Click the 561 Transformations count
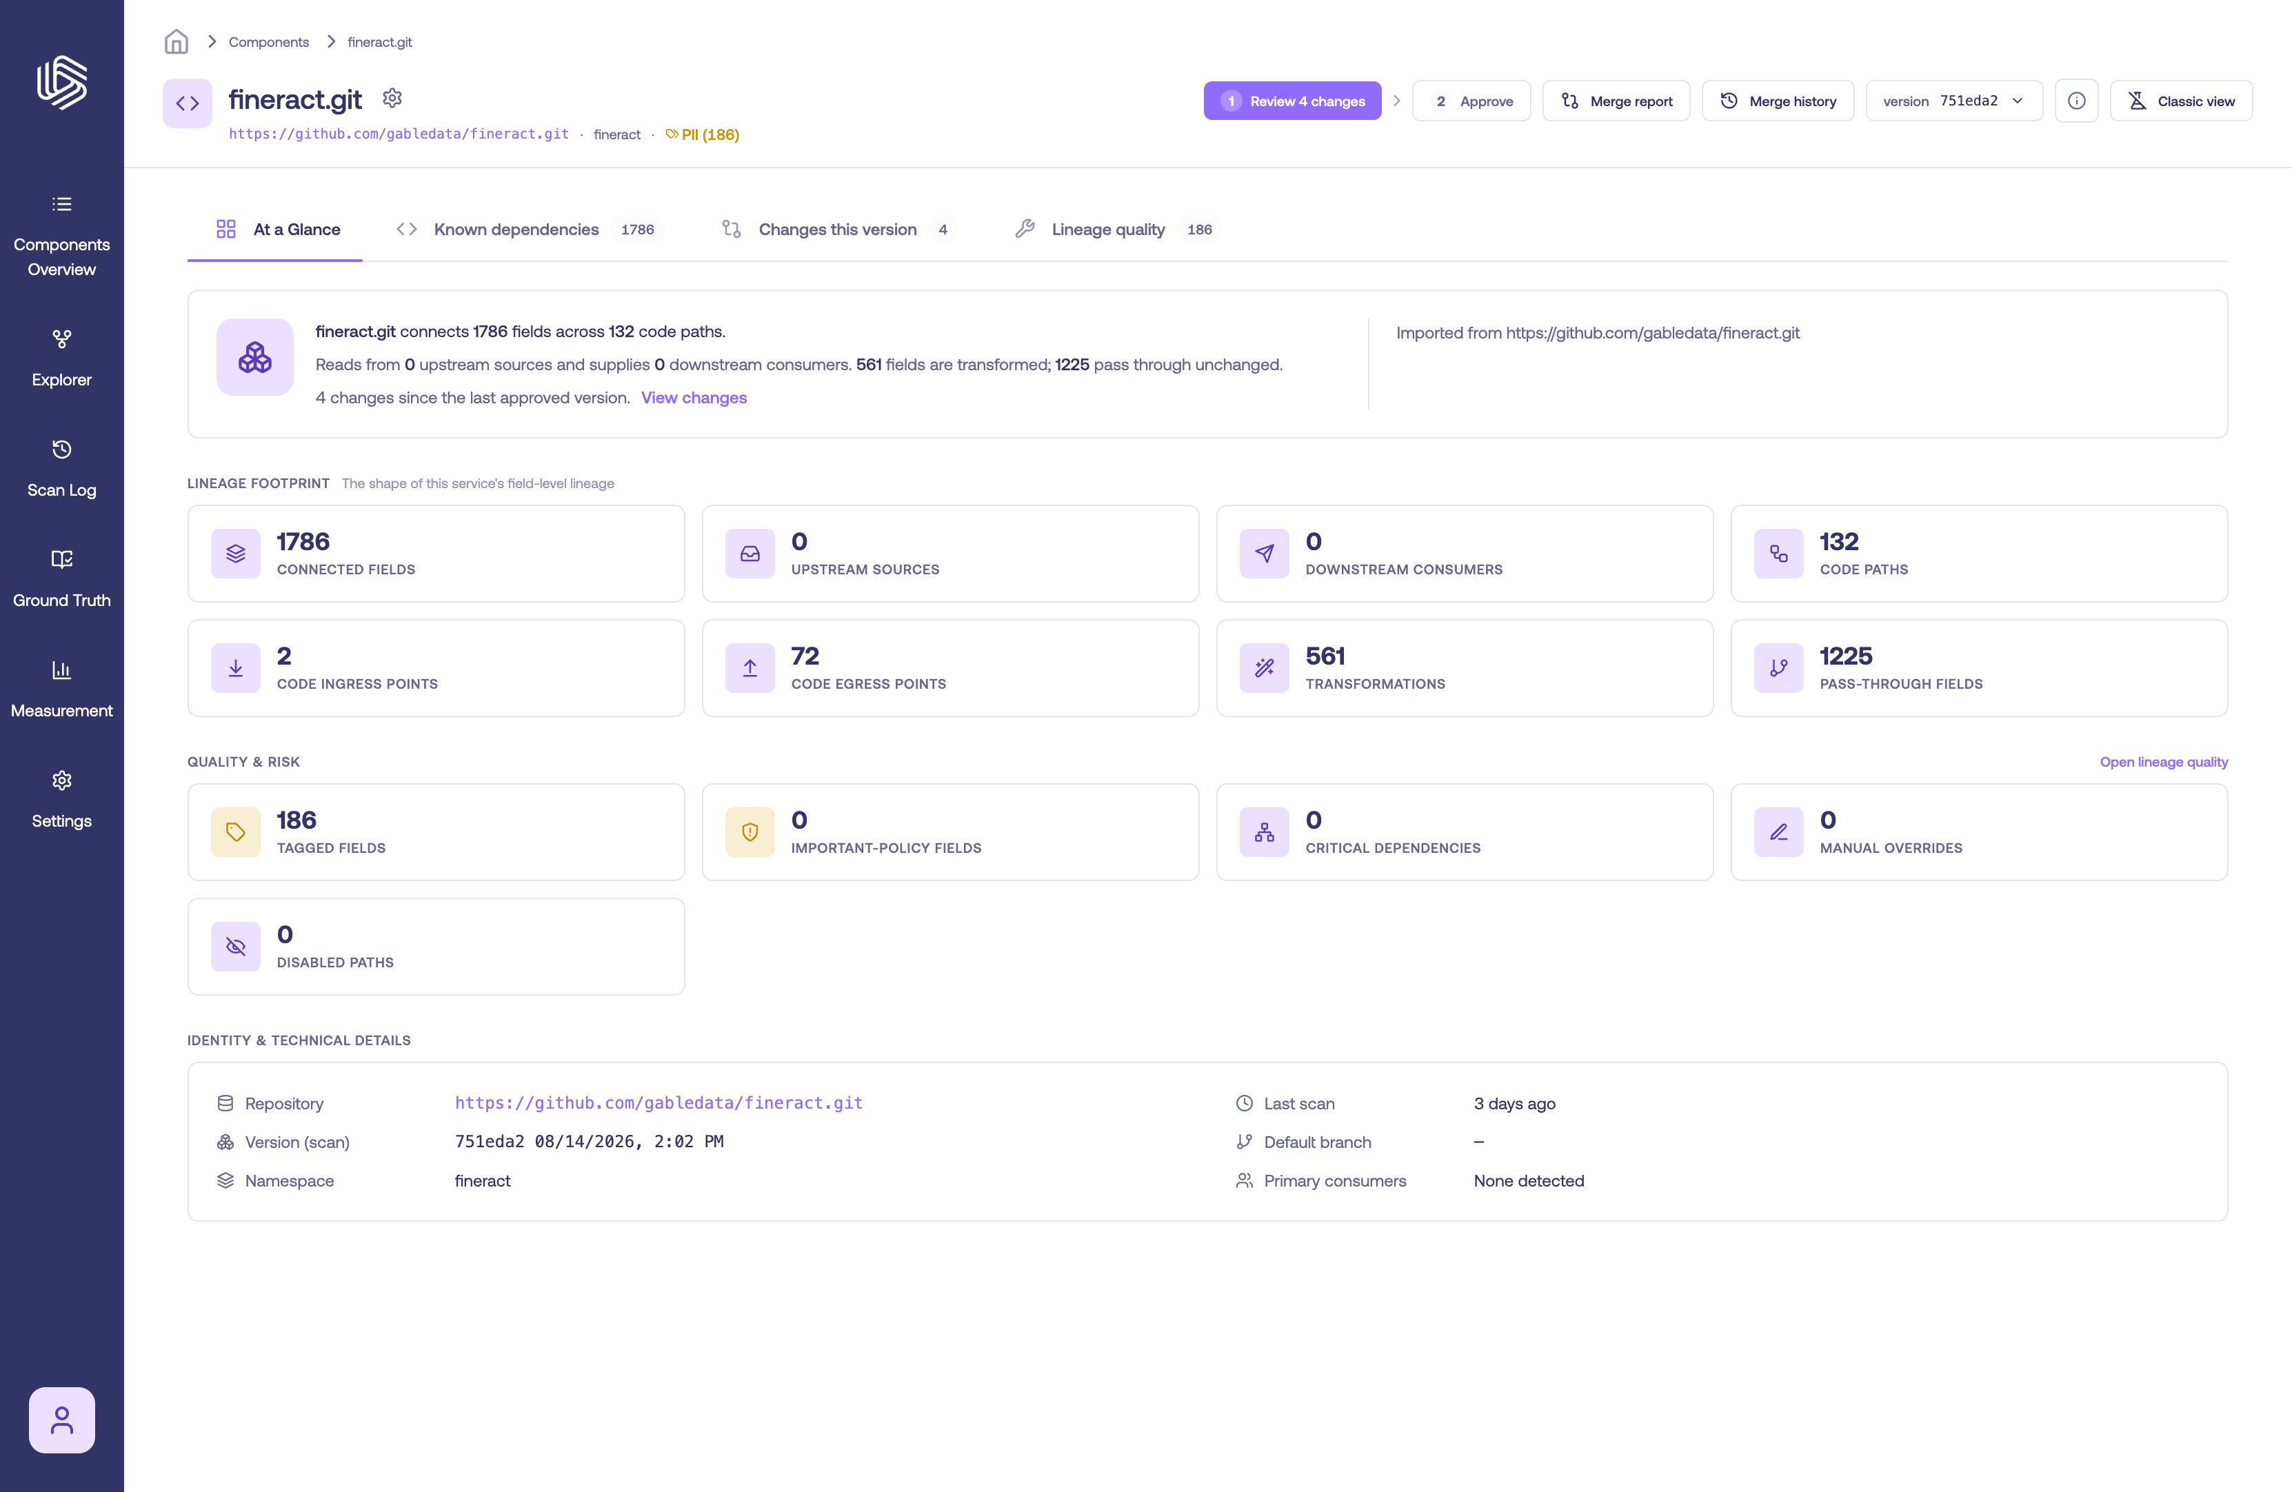The height and width of the screenshot is (1492, 2292). click(1324, 656)
